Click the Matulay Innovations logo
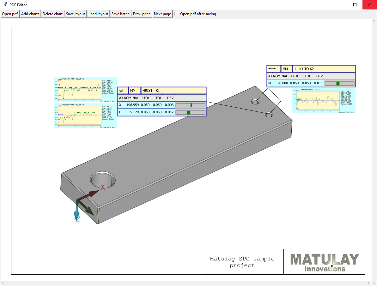 click(324, 262)
